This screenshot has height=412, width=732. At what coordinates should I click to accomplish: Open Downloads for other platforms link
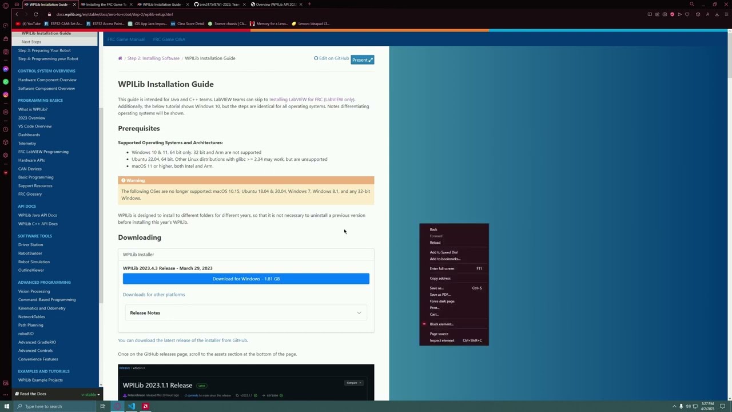[x=154, y=295]
